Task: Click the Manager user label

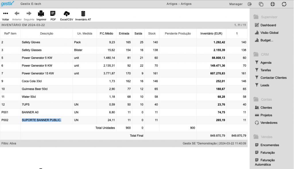Action: 236,4
